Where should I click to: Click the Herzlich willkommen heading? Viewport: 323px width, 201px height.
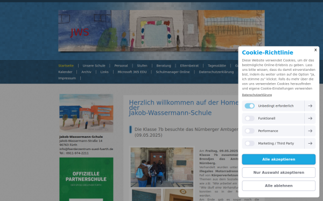tap(184, 108)
